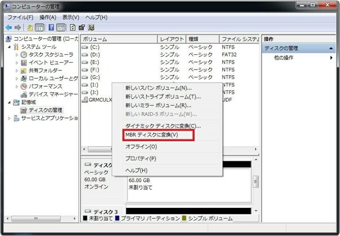Click the olive シンプル ボリューム legend swatch
Screen dimensions: 340x236
(184, 218)
